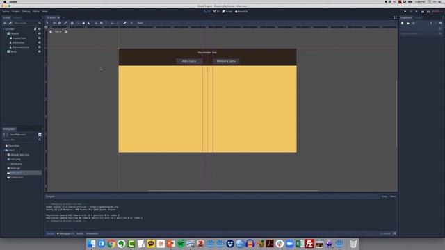Viewport: 445px width, 250px height.
Task: Open the Editor menu
Action: point(36,12)
